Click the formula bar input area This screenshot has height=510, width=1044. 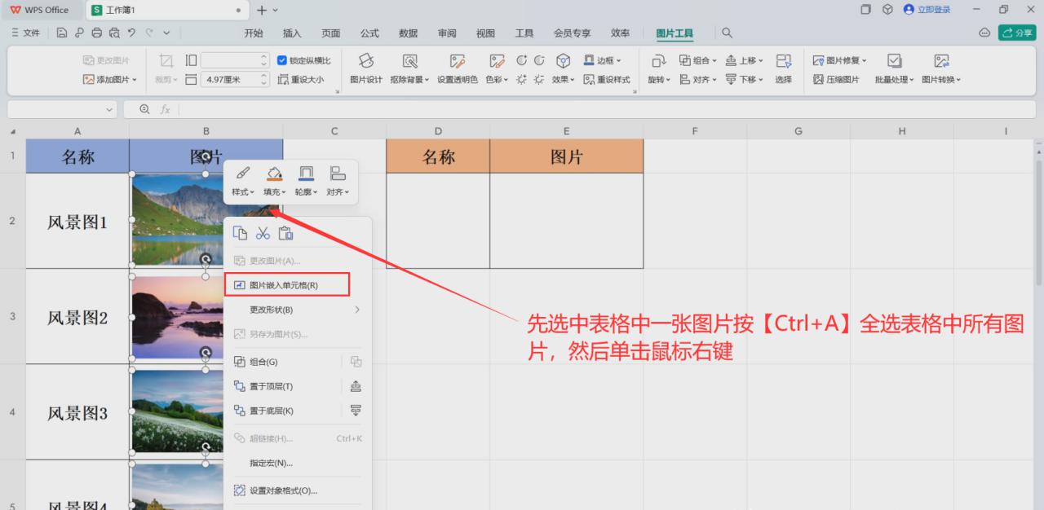coord(607,109)
